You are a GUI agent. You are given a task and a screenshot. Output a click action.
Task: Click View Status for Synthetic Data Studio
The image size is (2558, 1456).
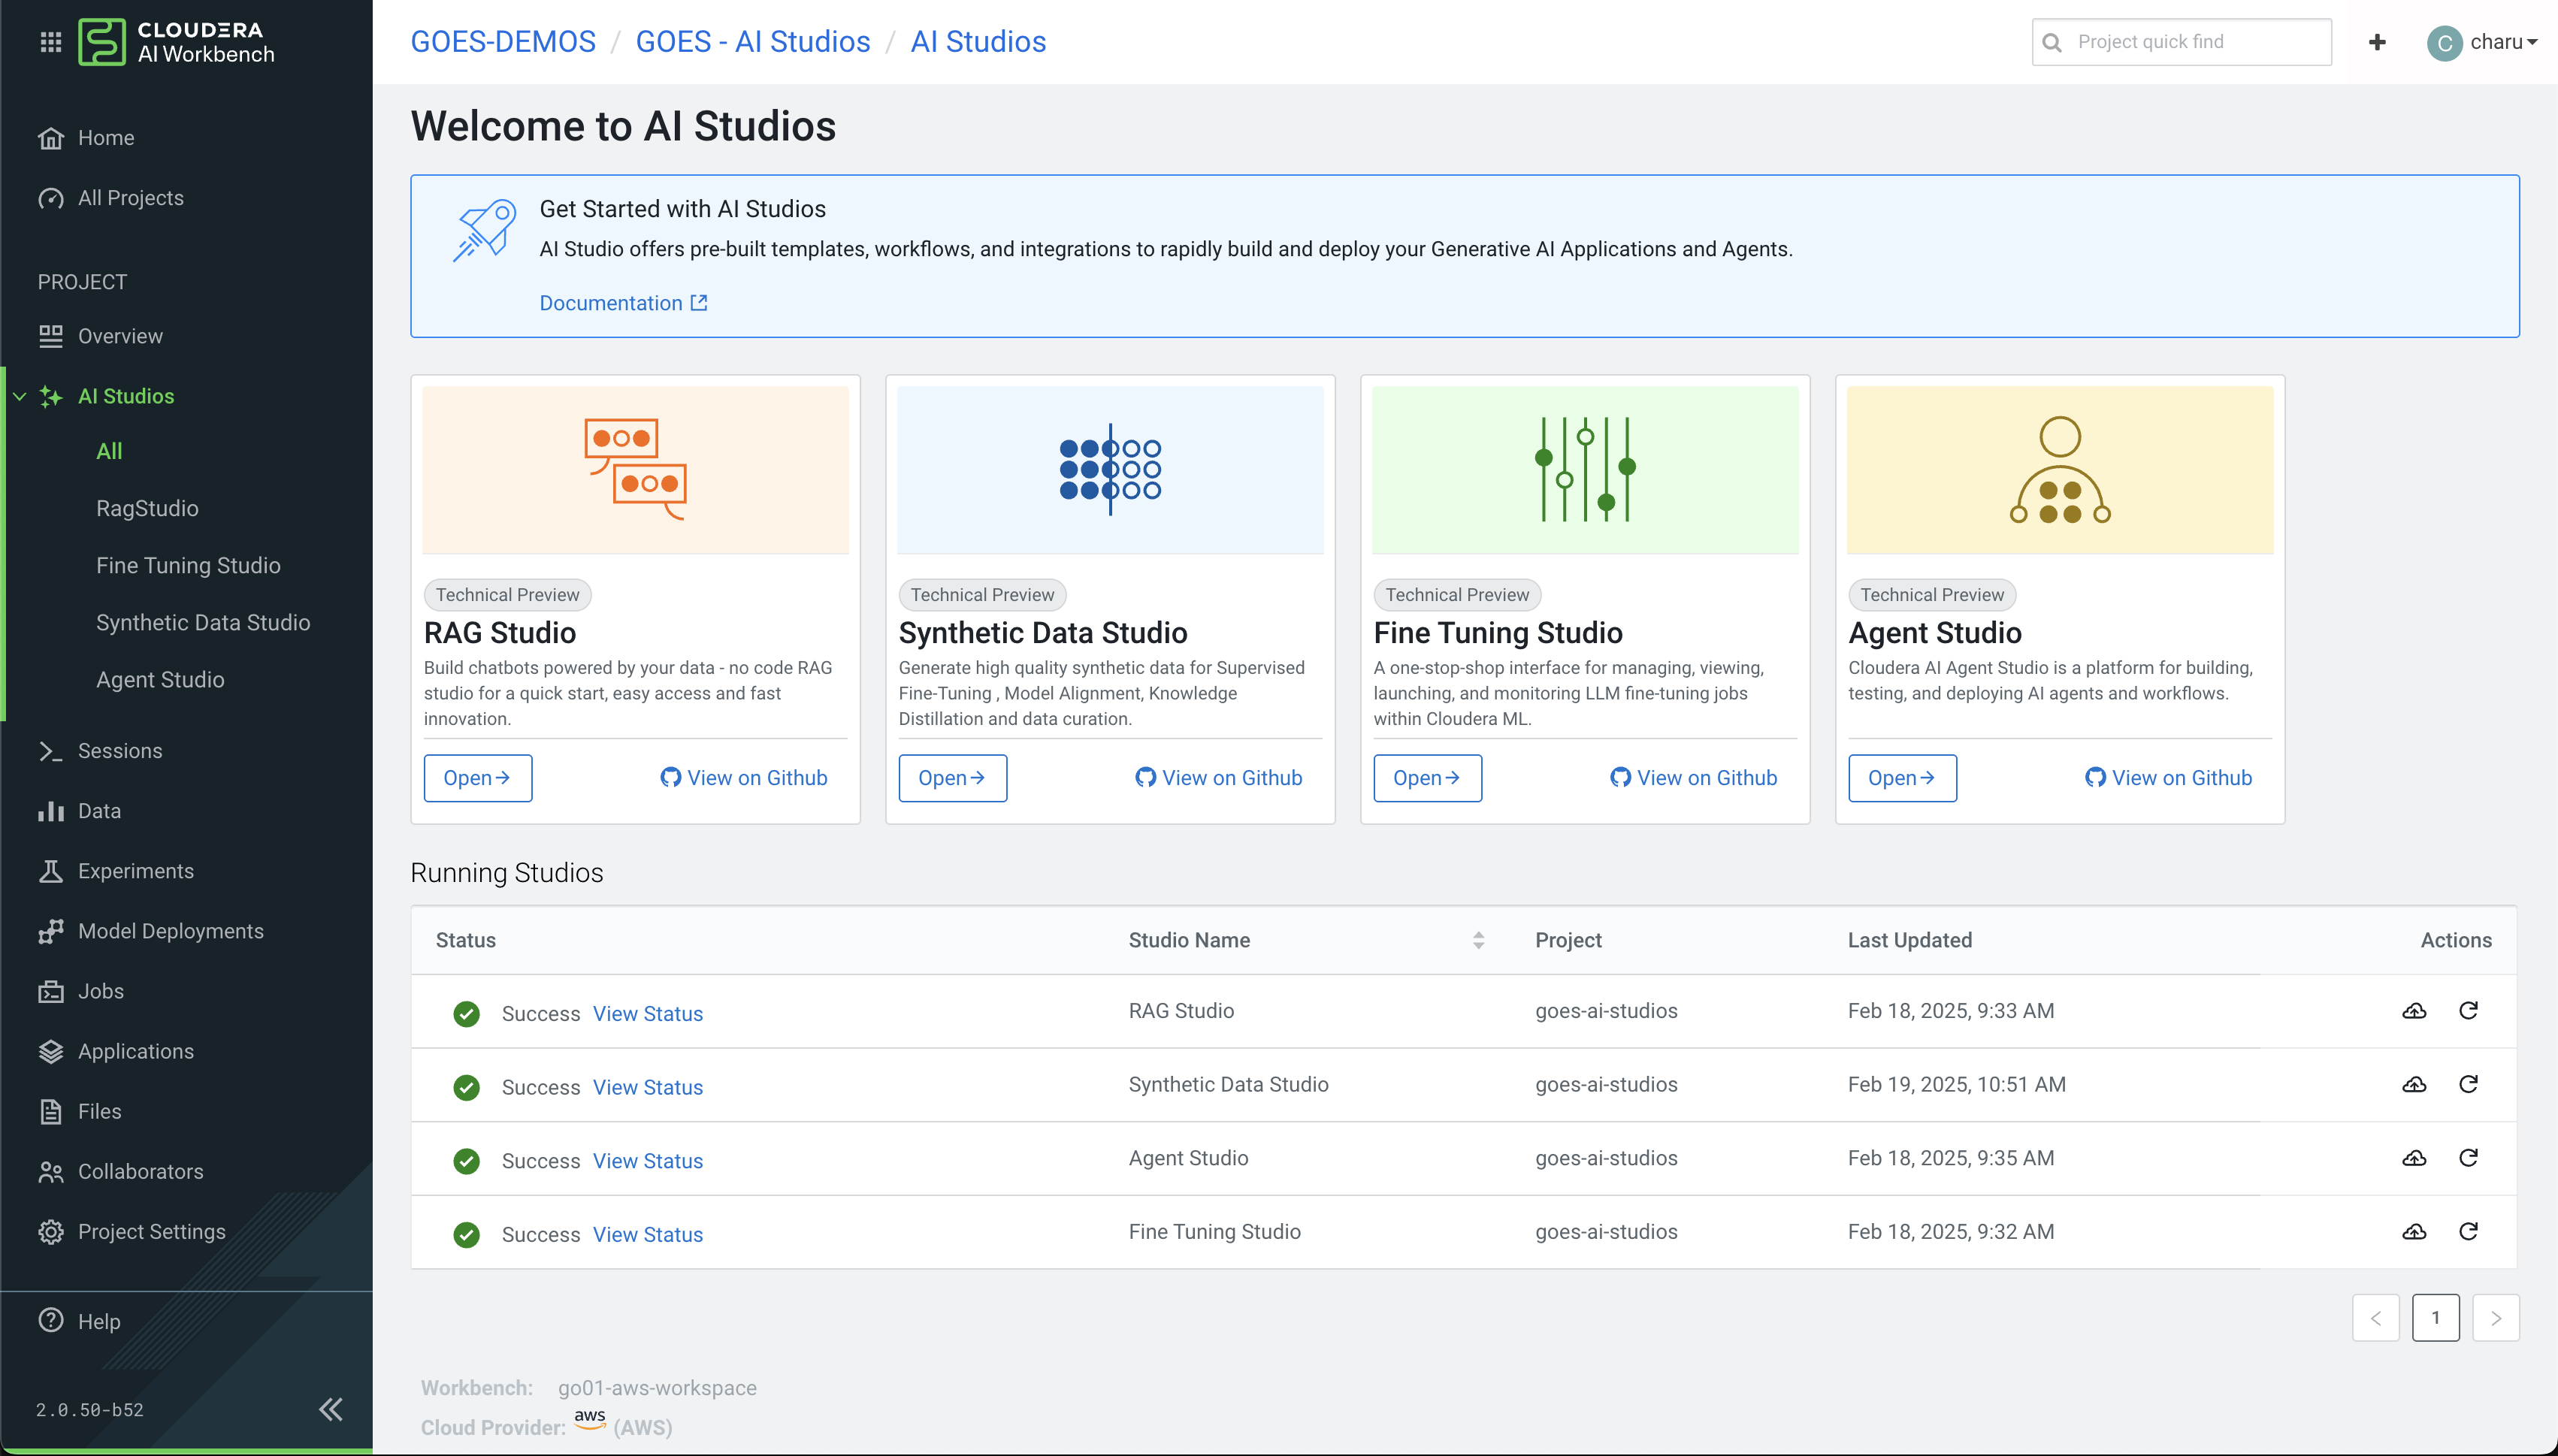pyautogui.click(x=647, y=1087)
